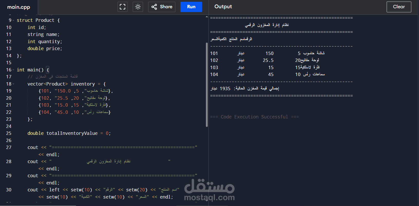Collapse the vector inventory fold arrow on line 18
Screen dimensions: 419x206
click(x=13, y=84)
